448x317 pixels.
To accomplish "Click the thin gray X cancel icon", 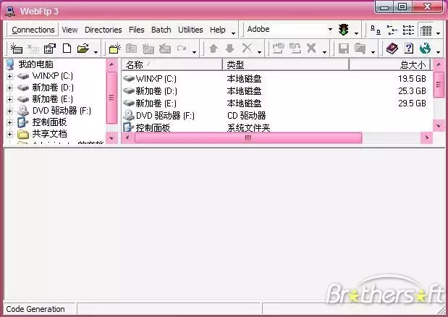I will [247, 48].
